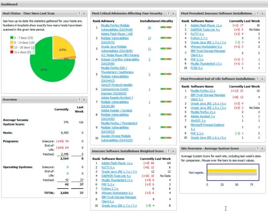
Task: Close Most Prevalent Insecure Software Installations panel
Action: (262, 13)
